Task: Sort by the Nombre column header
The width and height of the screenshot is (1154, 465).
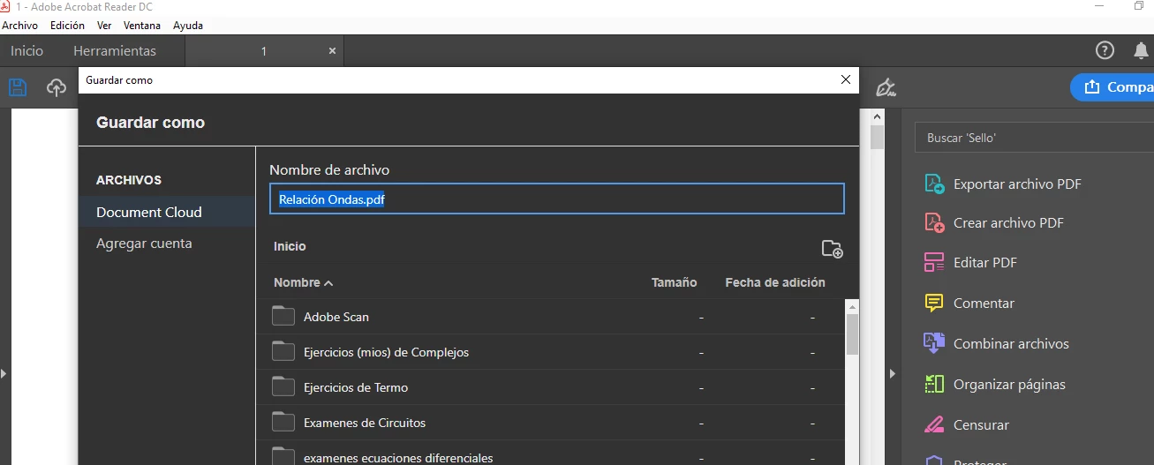Action: [303, 282]
